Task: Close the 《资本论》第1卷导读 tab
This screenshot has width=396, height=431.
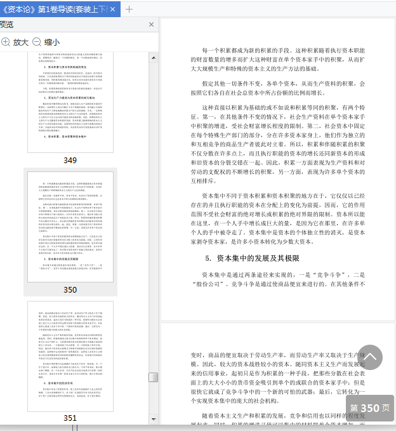Action: point(113,10)
